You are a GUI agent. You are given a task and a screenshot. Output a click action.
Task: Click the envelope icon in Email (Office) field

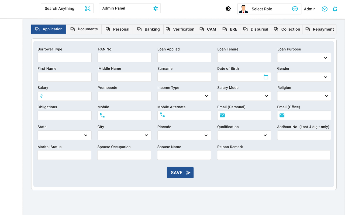tap(282, 115)
